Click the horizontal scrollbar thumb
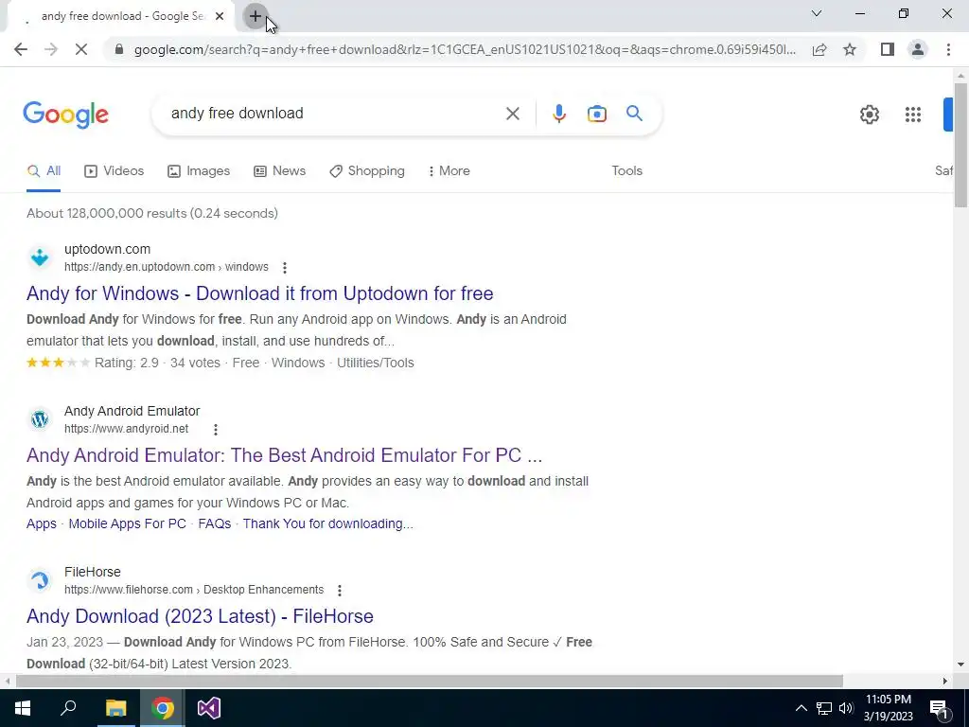 (429, 682)
